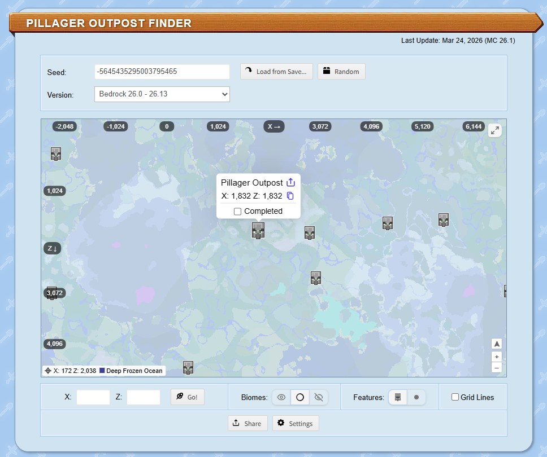This screenshot has width=547, height=457.
Task: Click the Z coordinate input field
Action: click(144, 397)
